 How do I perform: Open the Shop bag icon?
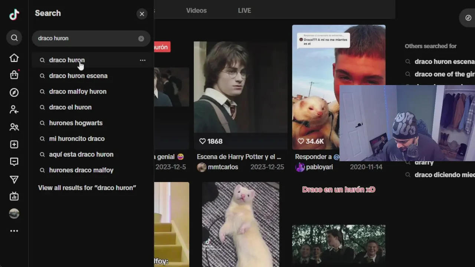click(x=14, y=75)
